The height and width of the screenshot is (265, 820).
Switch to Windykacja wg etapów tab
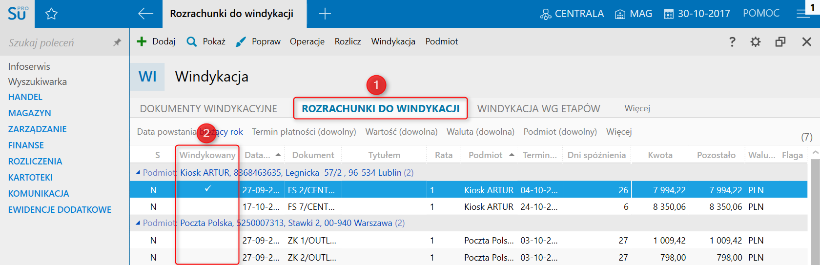pyautogui.click(x=538, y=109)
